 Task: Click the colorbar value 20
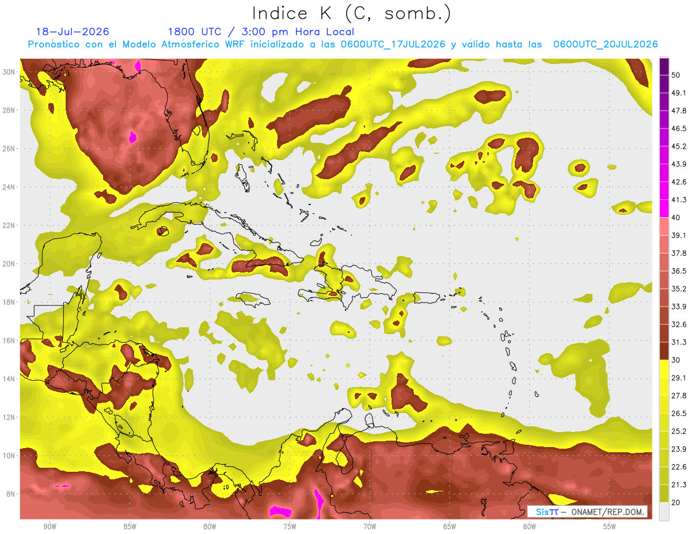point(677,503)
